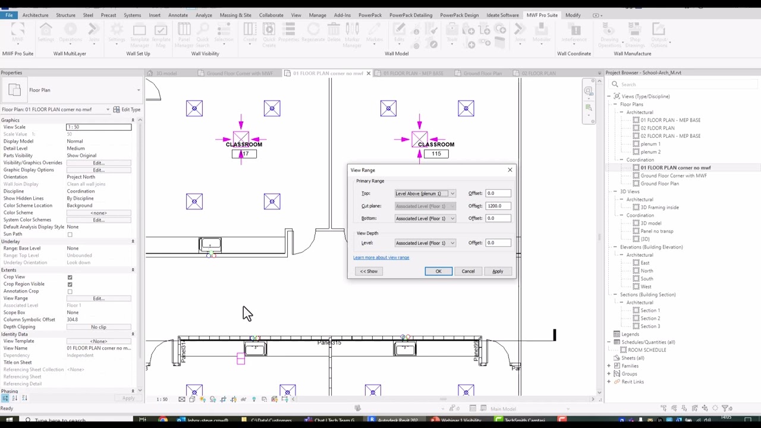Collapse Elevations (Building Elevation) node

(x=615, y=247)
